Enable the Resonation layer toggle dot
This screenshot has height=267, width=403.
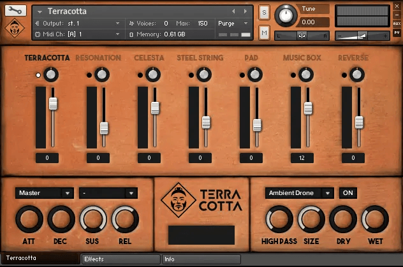click(x=89, y=75)
